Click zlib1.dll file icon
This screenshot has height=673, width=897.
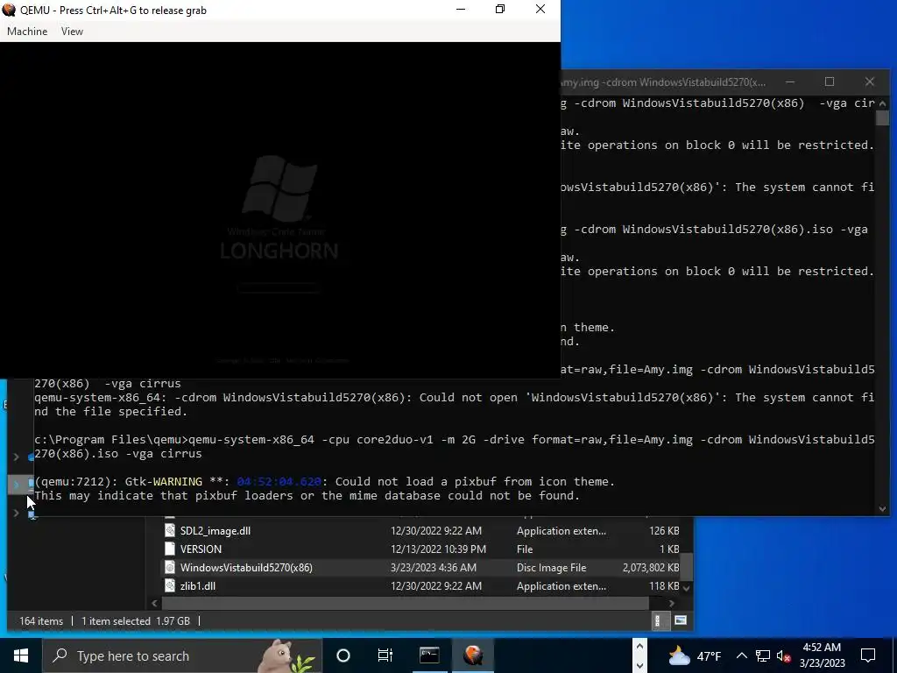coord(170,585)
